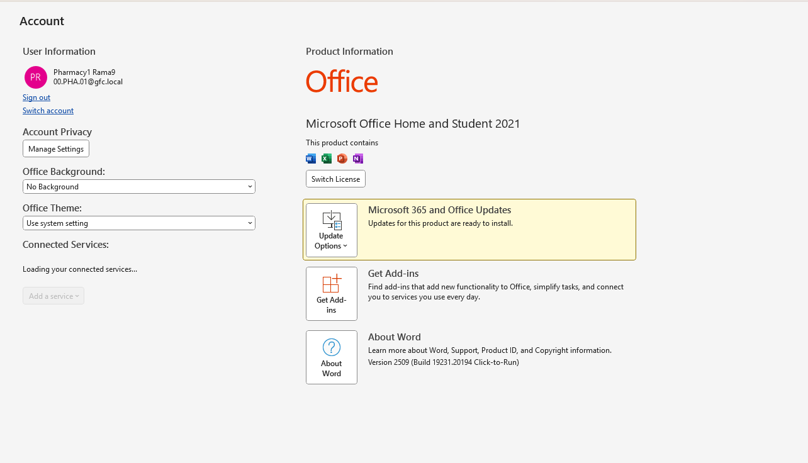This screenshot has width=808, height=463.
Task: Expand the Update Options menu
Action: click(x=332, y=230)
